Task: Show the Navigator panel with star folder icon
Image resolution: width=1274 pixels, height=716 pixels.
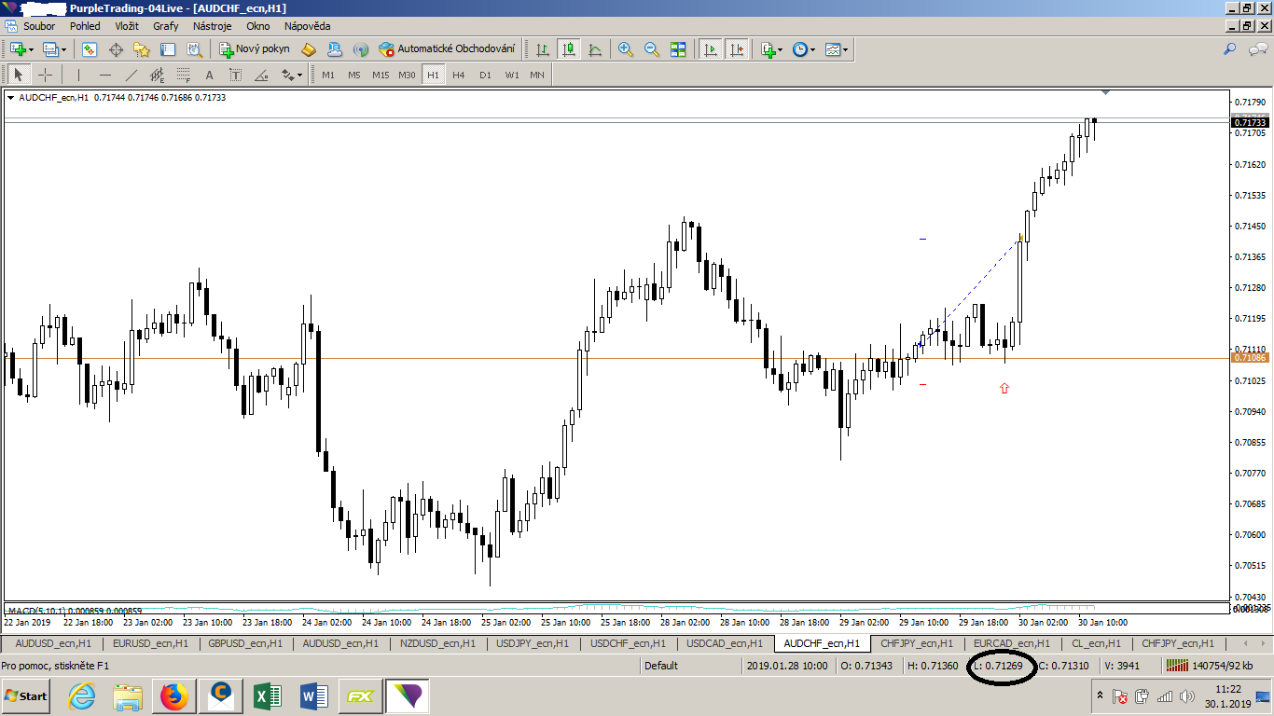Action: (142, 49)
